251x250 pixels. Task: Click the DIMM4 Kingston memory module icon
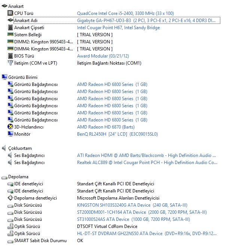click(x=10, y=49)
